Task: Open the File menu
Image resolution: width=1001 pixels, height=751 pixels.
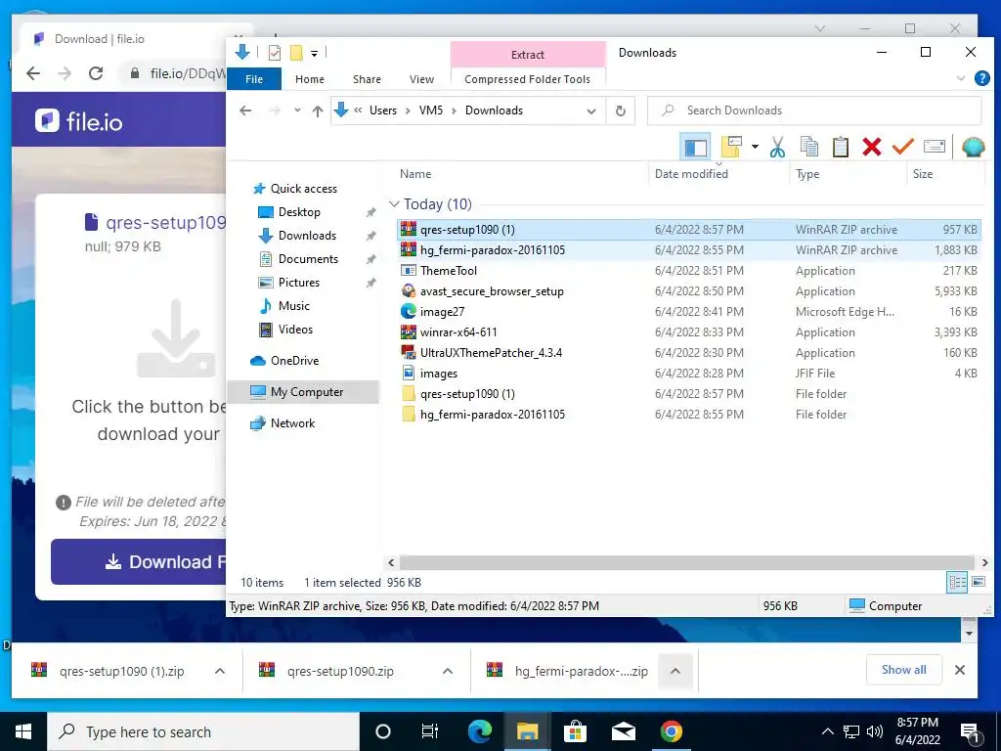Action: [x=254, y=79]
